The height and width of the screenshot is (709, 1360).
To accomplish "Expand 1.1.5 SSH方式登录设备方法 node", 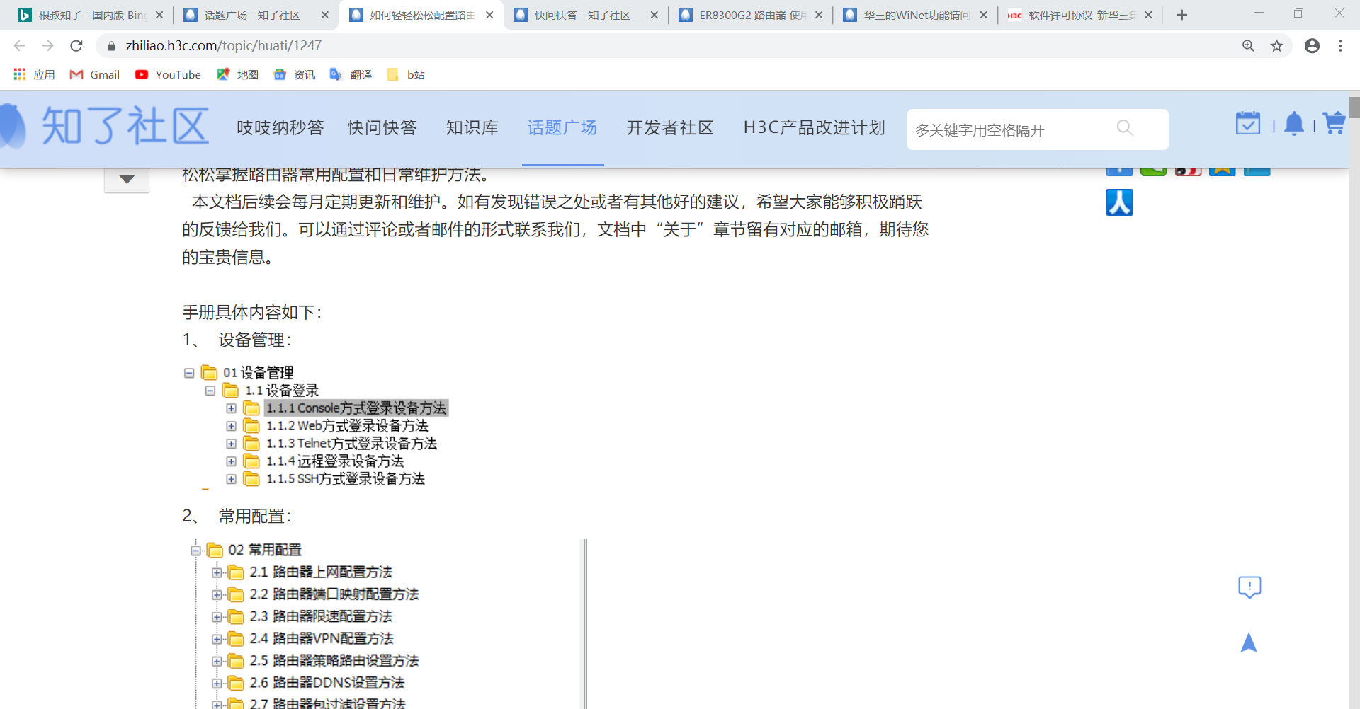I will [x=231, y=479].
